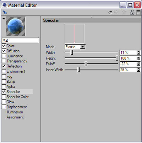Viewport: 142px width, 143px height.
Task: Click the Material Editor title bar icon
Action: pos(5,5)
